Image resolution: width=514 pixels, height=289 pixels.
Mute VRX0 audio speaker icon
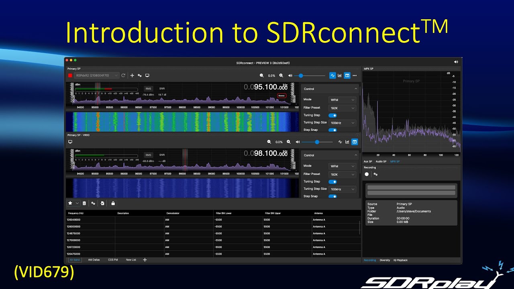[x=298, y=142]
